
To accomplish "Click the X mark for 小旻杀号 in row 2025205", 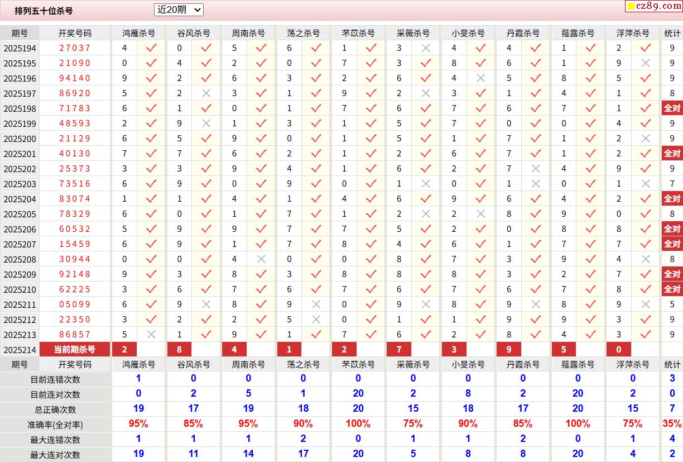I will (x=481, y=214).
